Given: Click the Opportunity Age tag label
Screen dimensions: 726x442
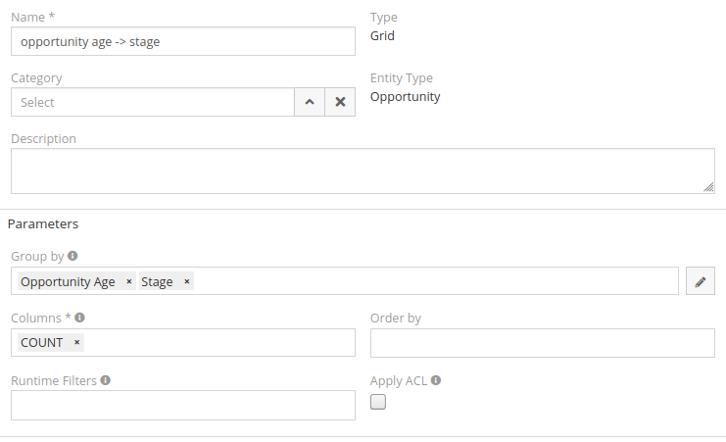Looking at the screenshot, I should [68, 282].
